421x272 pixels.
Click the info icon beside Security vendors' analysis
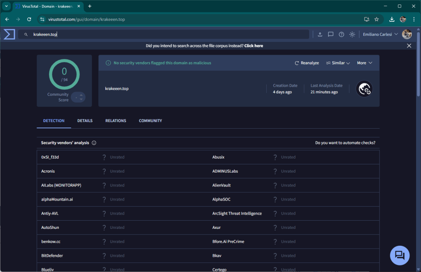tap(94, 143)
